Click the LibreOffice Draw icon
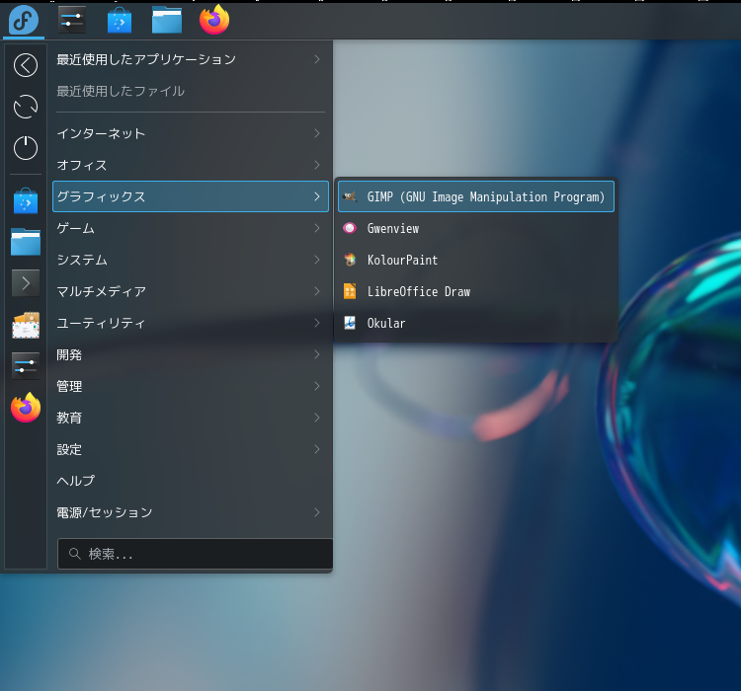741x691 pixels. pos(350,291)
